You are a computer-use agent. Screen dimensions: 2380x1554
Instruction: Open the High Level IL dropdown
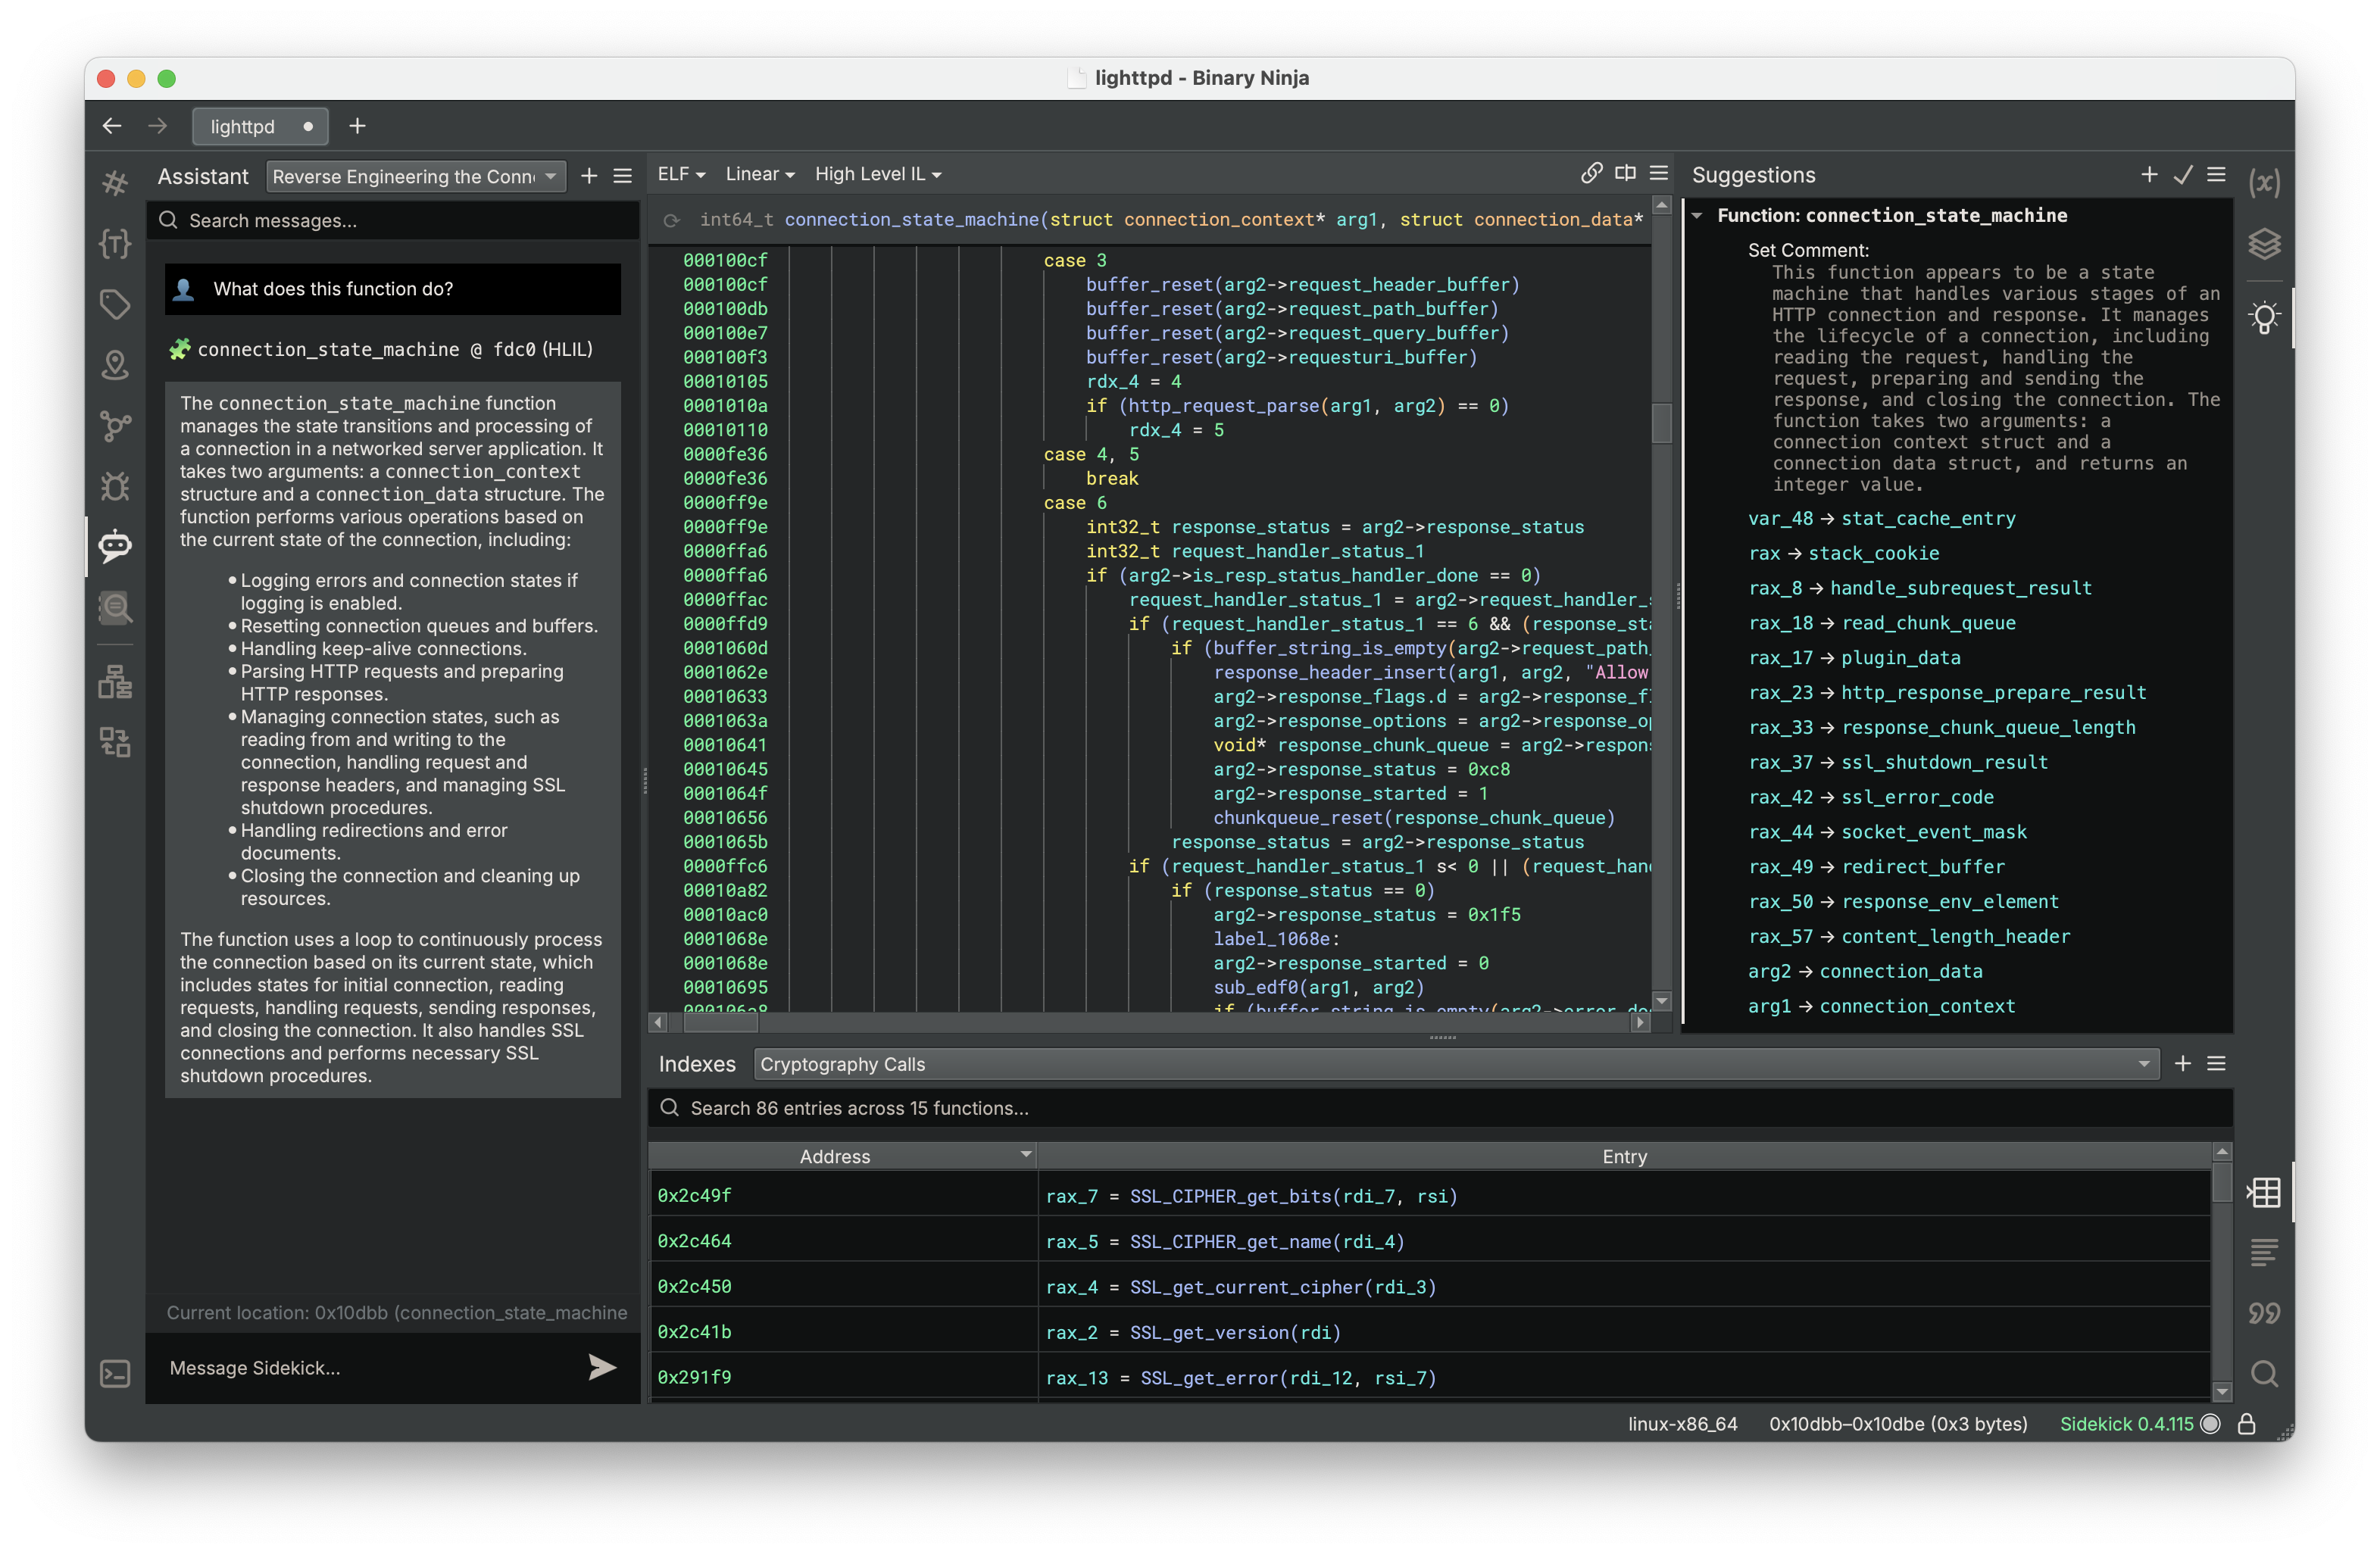coord(877,174)
